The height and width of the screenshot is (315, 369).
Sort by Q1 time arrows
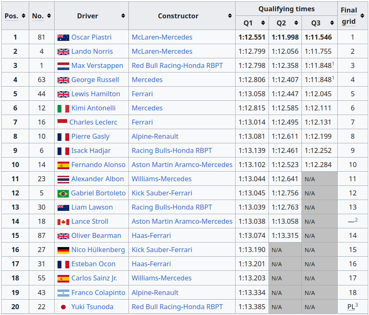coord(263,23)
